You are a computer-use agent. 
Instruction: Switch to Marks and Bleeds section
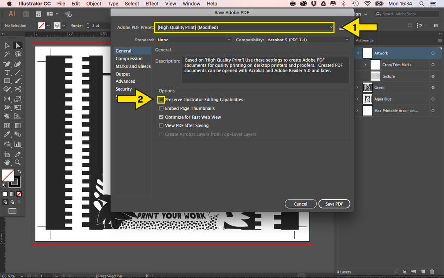[x=133, y=66]
